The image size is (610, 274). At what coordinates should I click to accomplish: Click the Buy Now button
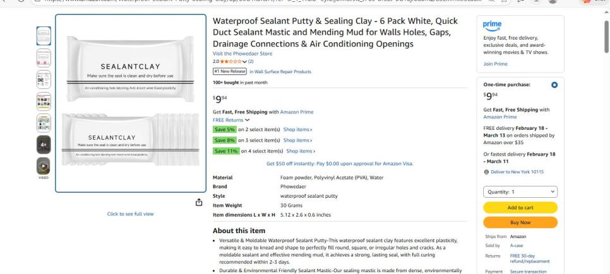pyautogui.click(x=520, y=222)
